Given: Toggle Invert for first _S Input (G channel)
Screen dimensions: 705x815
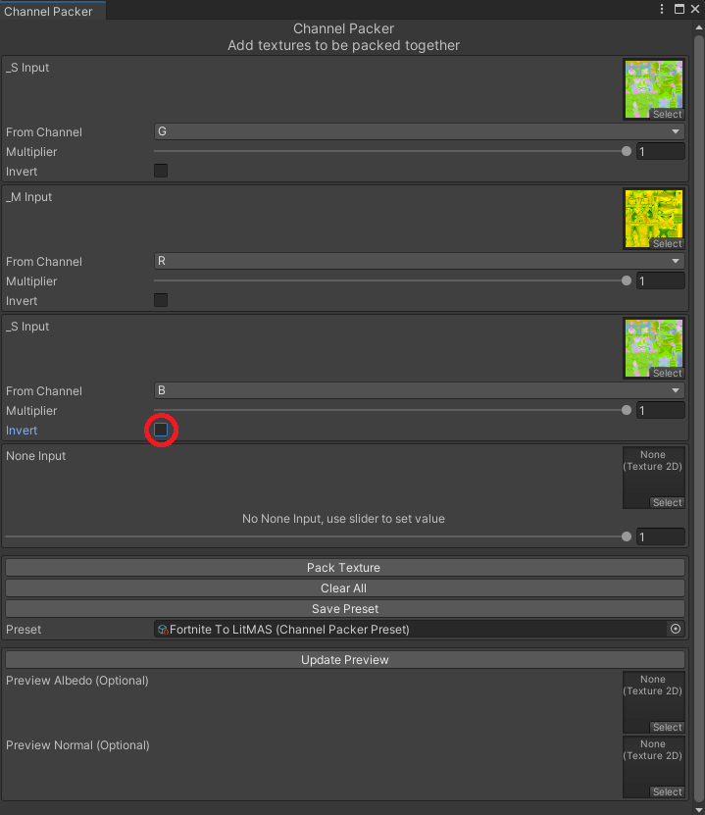Looking at the screenshot, I should (x=161, y=171).
